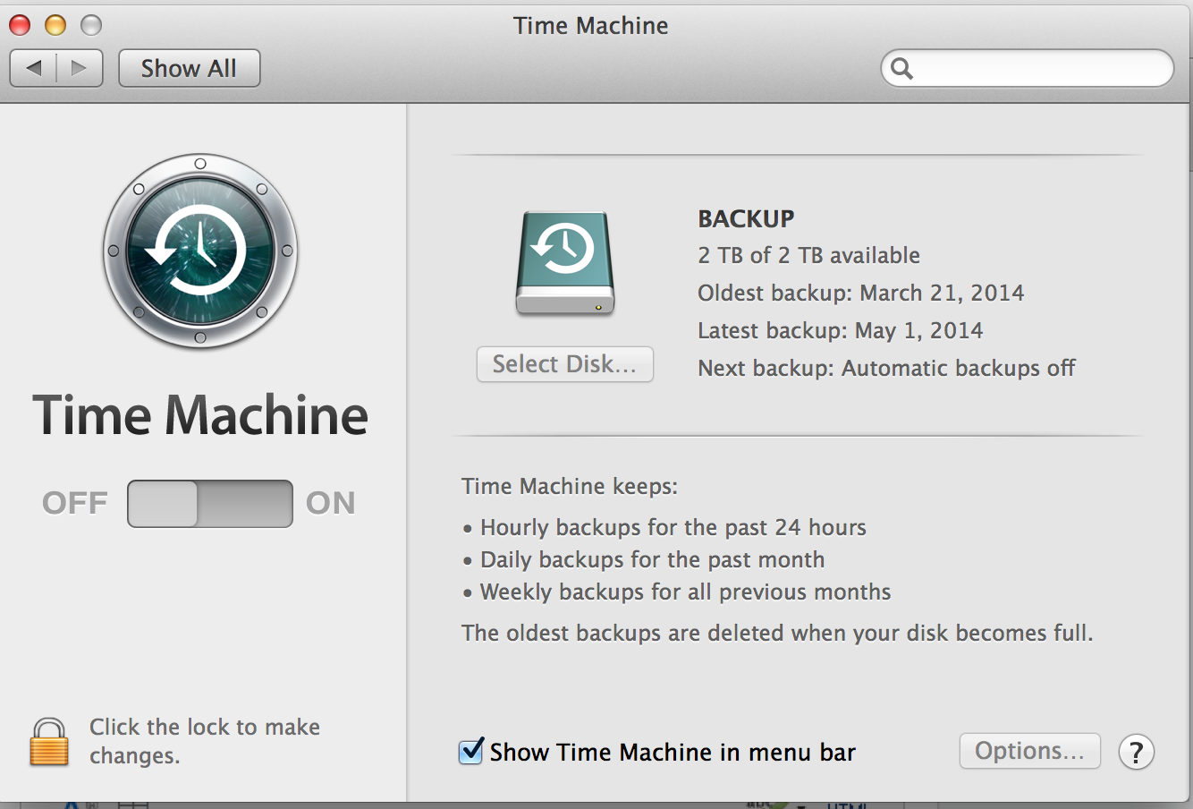The image size is (1193, 809).
Task: Click the Time Machine logo icon
Action: tap(199, 251)
